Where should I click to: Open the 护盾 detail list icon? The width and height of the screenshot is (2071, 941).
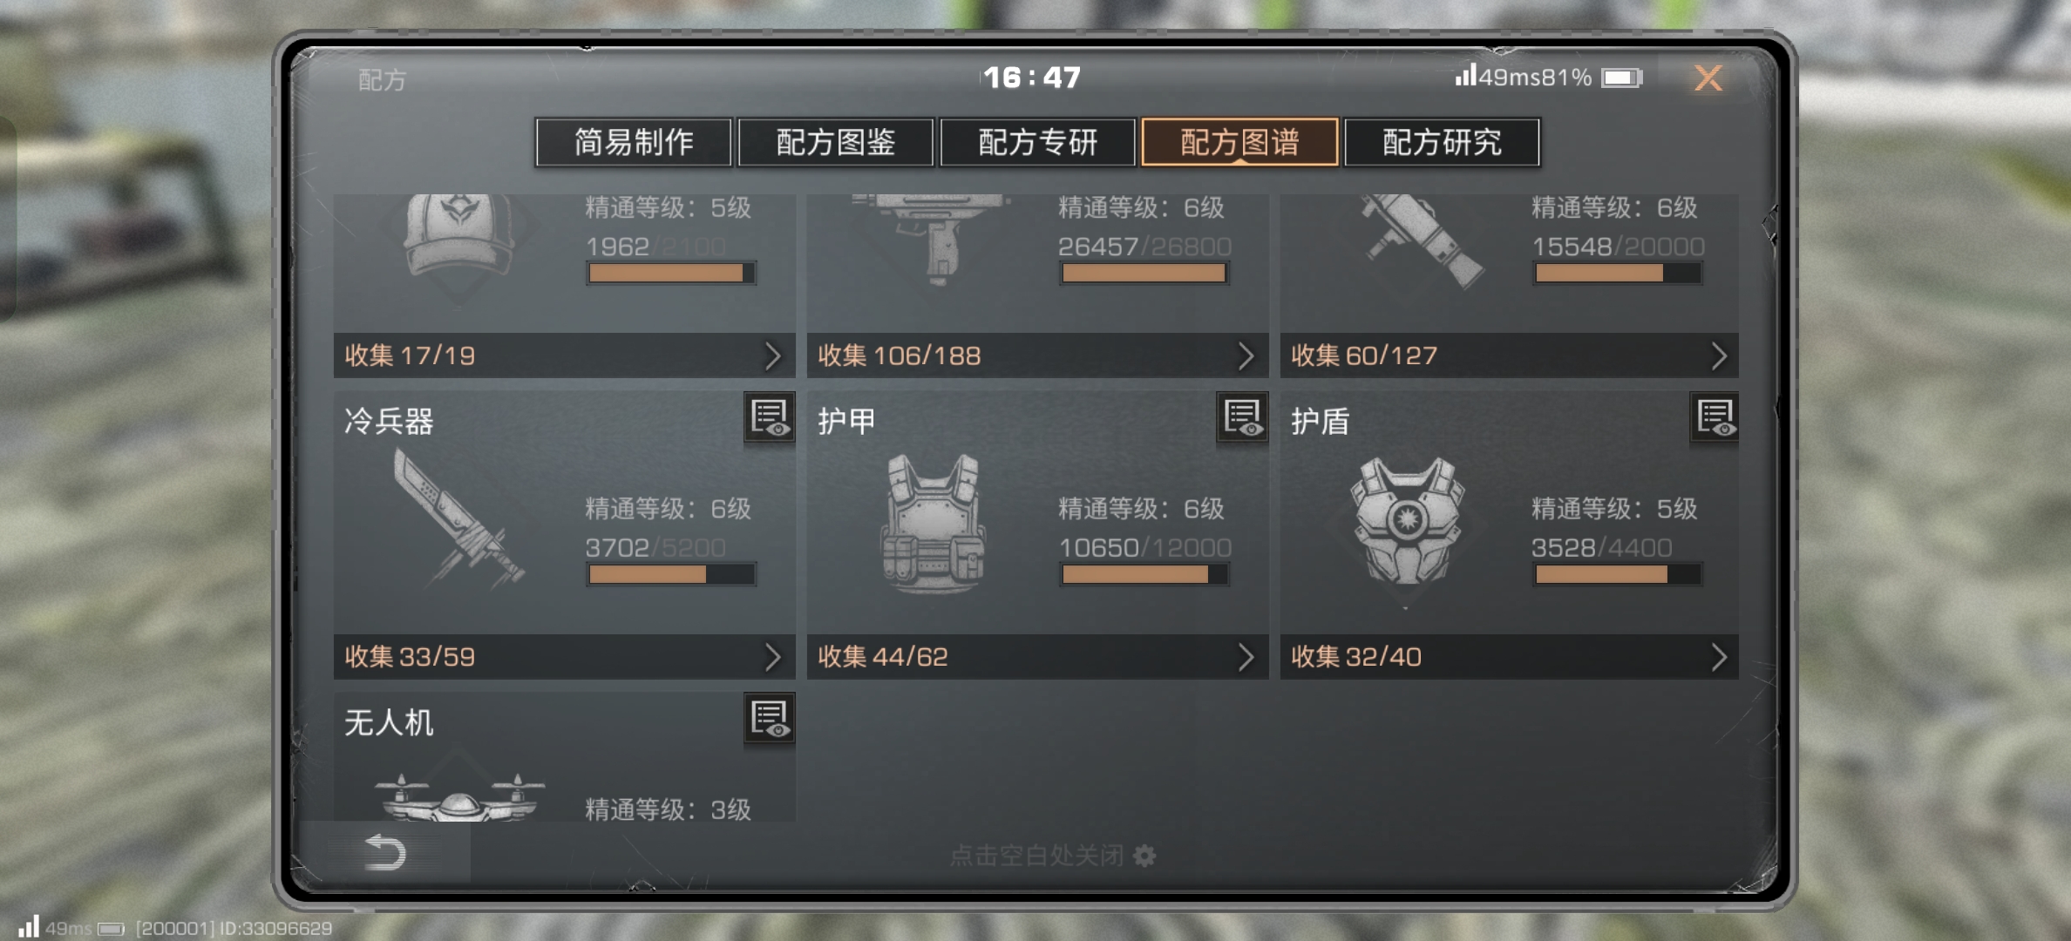1715,418
